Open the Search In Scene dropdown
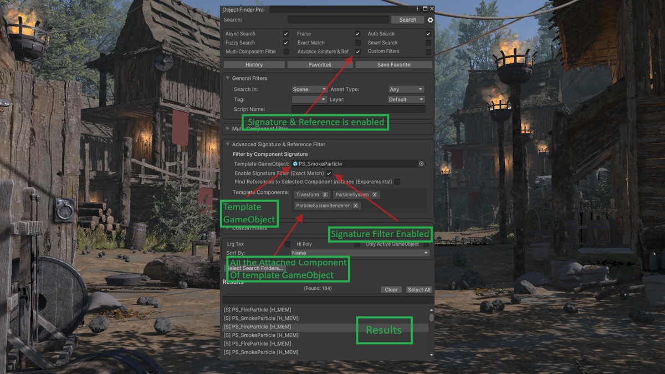The height and width of the screenshot is (374, 665). [308, 89]
